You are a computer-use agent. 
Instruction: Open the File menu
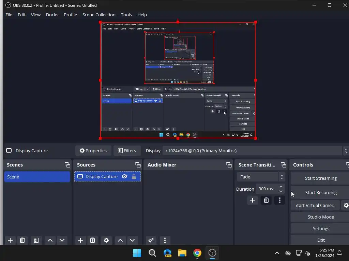point(9,15)
